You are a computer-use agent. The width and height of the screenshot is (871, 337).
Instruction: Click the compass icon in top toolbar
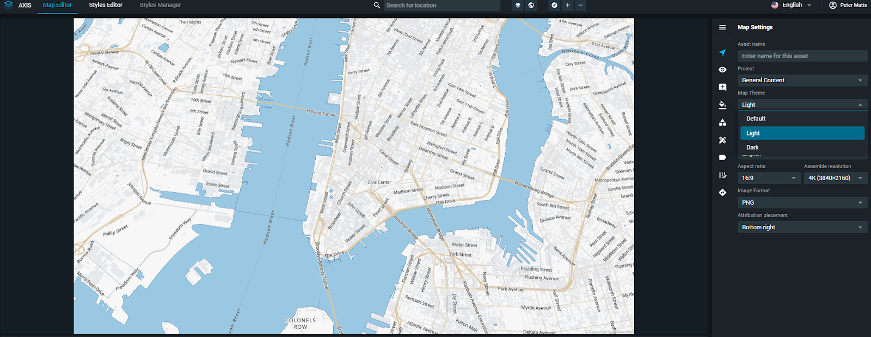pyautogui.click(x=554, y=5)
